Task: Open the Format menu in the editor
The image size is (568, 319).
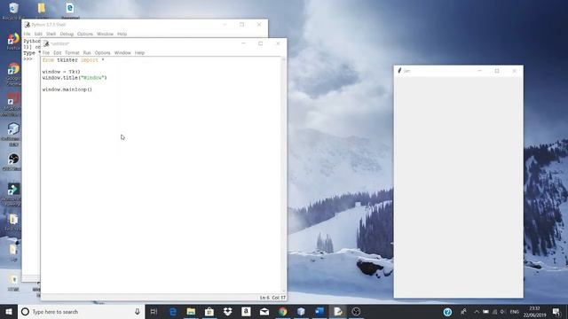Action: tap(72, 53)
